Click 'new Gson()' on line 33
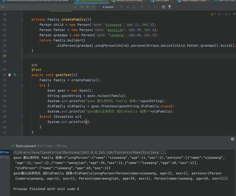Image resolution: width=236 pixels, height=196 pixels. tap(81, 91)
